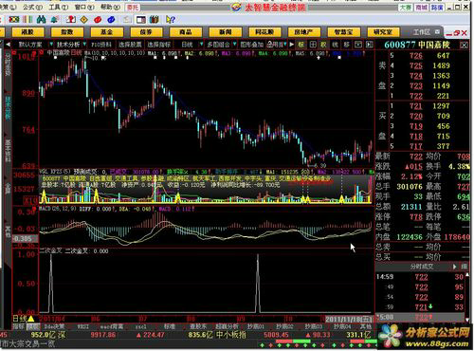Switch to the 债券 tab

[x=146, y=32]
